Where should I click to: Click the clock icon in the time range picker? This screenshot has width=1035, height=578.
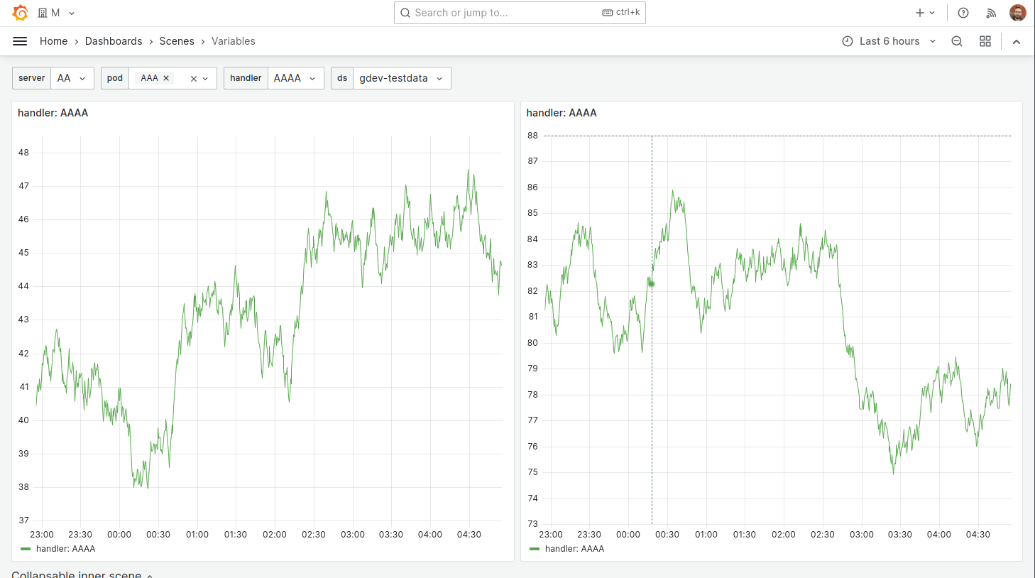point(848,40)
